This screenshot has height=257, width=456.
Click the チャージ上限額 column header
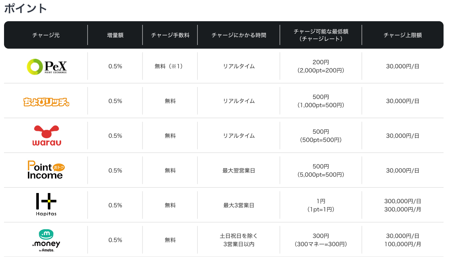403,35
